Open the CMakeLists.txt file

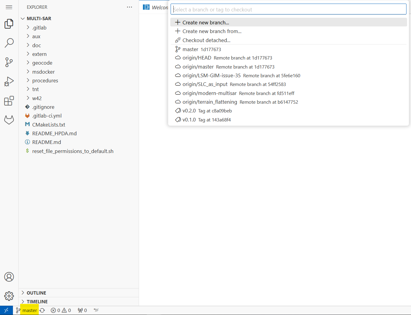click(x=78, y=125)
